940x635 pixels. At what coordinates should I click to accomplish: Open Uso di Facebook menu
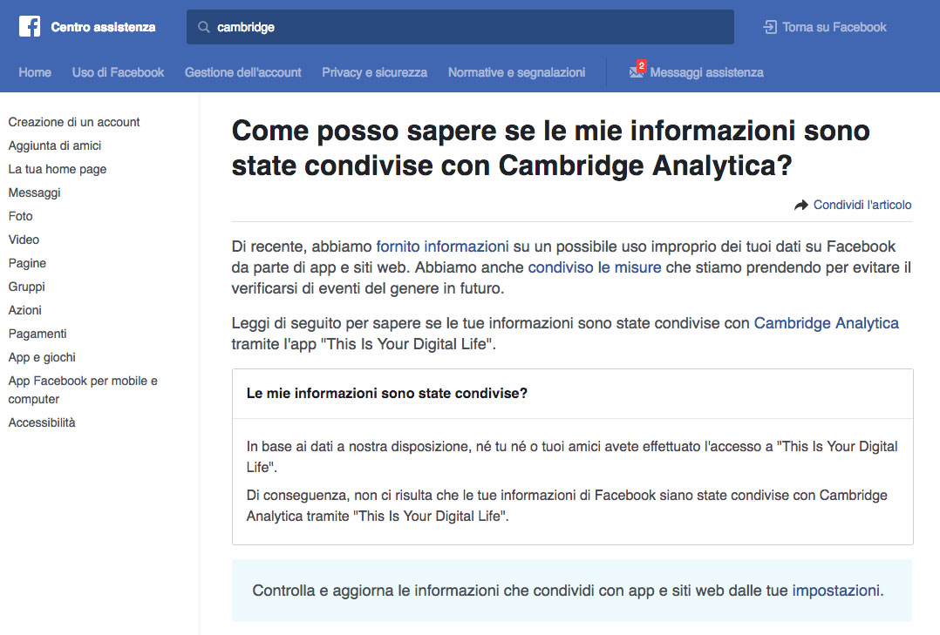118,72
